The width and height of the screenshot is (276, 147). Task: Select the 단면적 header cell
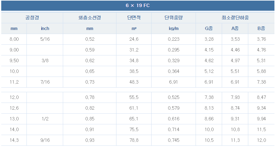click(134, 18)
